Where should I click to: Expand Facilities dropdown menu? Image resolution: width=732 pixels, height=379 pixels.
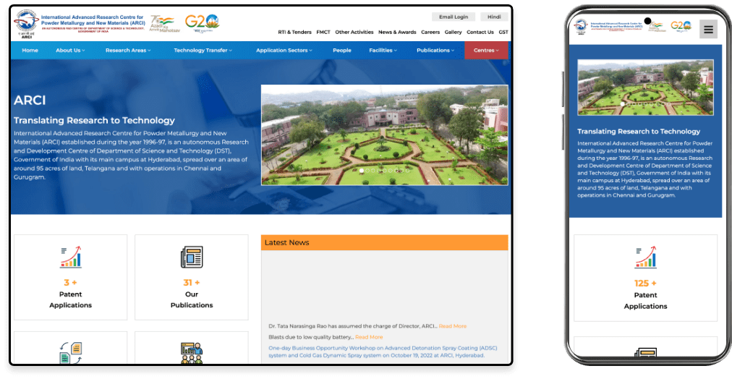point(383,51)
